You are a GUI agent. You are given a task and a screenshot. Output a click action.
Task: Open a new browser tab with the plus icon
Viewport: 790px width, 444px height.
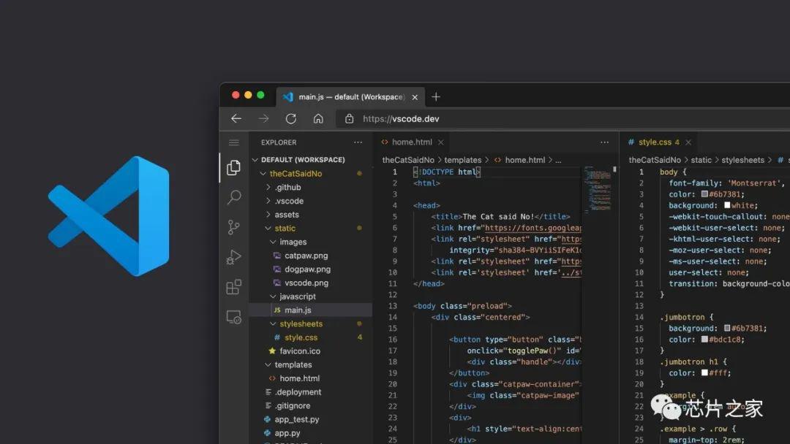point(436,96)
